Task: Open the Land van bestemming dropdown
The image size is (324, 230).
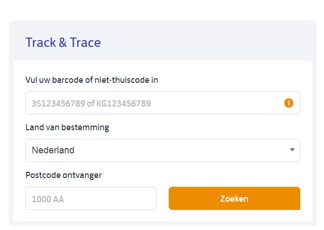Action: coord(163,150)
